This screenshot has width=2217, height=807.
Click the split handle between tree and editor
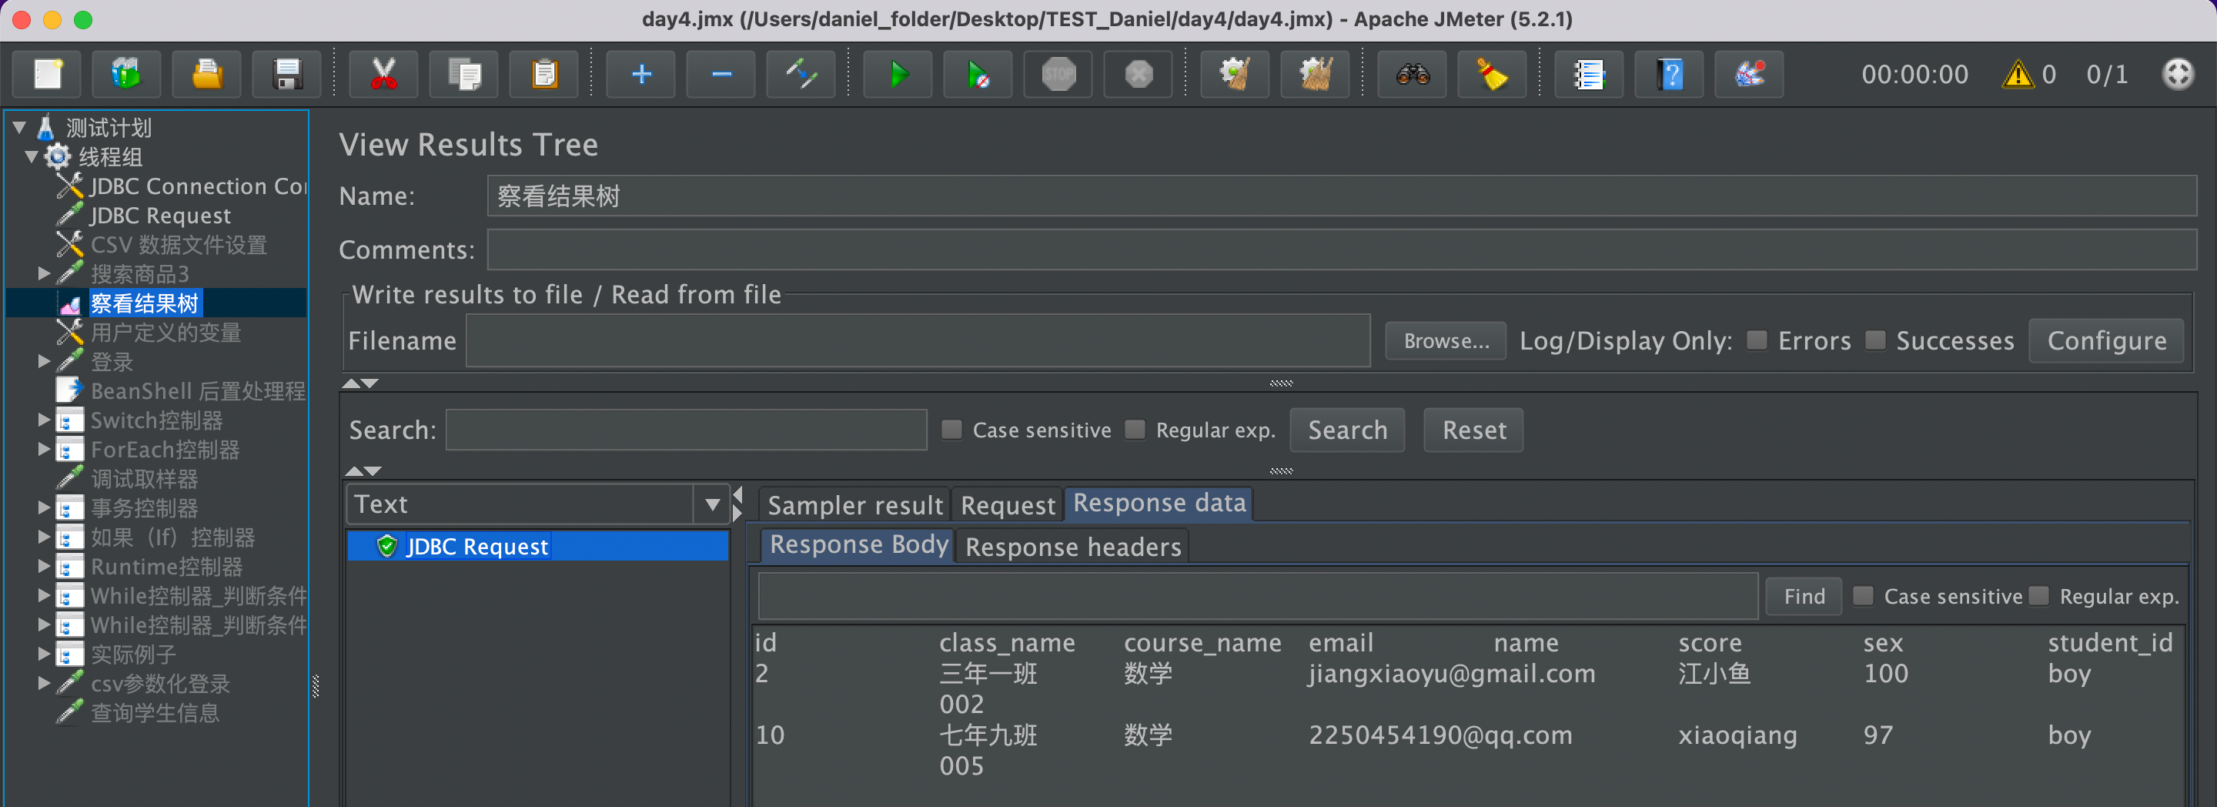316,685
